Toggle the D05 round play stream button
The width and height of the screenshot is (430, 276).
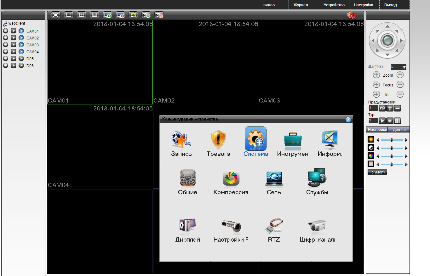21,59
